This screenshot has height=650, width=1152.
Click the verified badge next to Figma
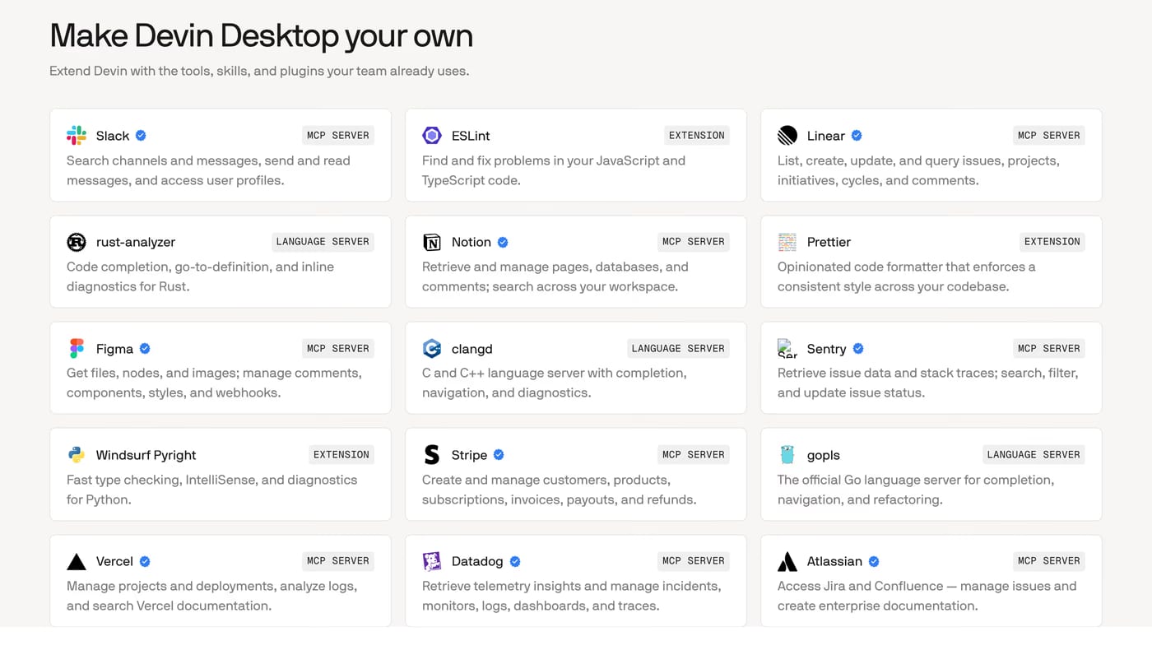[145, 349]
